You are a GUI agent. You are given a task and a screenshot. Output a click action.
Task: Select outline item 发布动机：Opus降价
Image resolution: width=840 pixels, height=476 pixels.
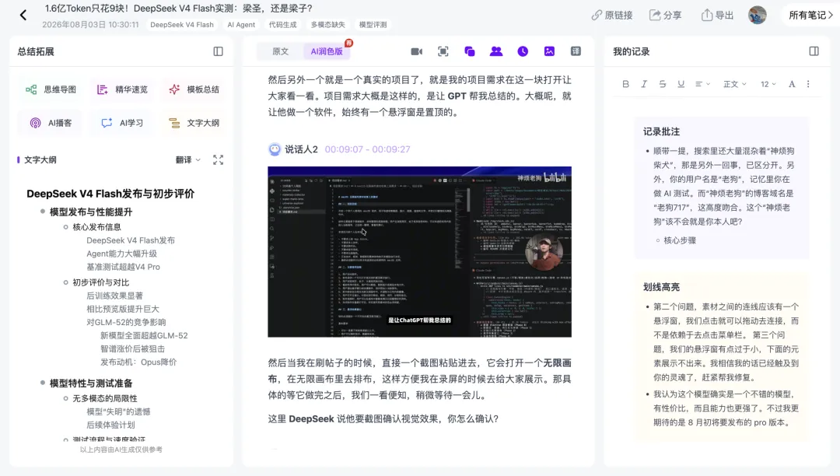[138, 362]
